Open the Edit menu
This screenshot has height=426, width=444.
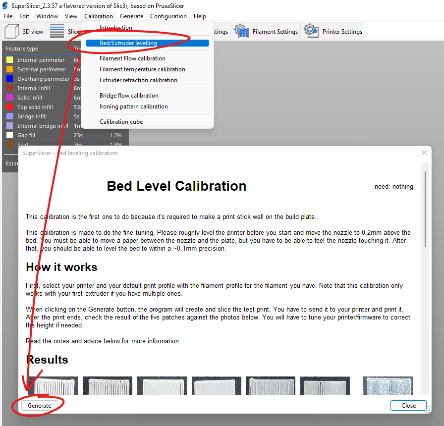pyautogui.click(x=24, y=16)
